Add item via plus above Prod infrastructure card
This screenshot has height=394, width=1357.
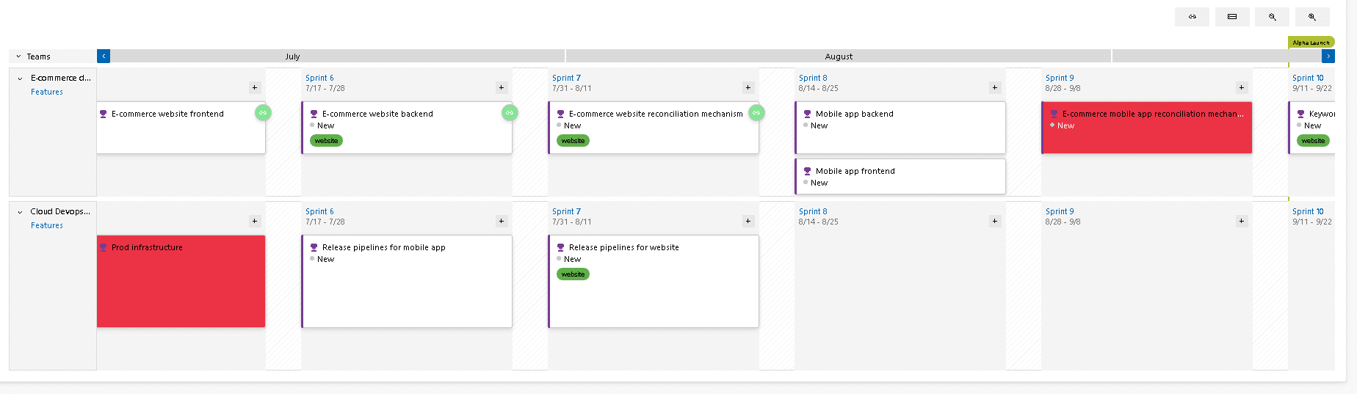click(255, 221)
